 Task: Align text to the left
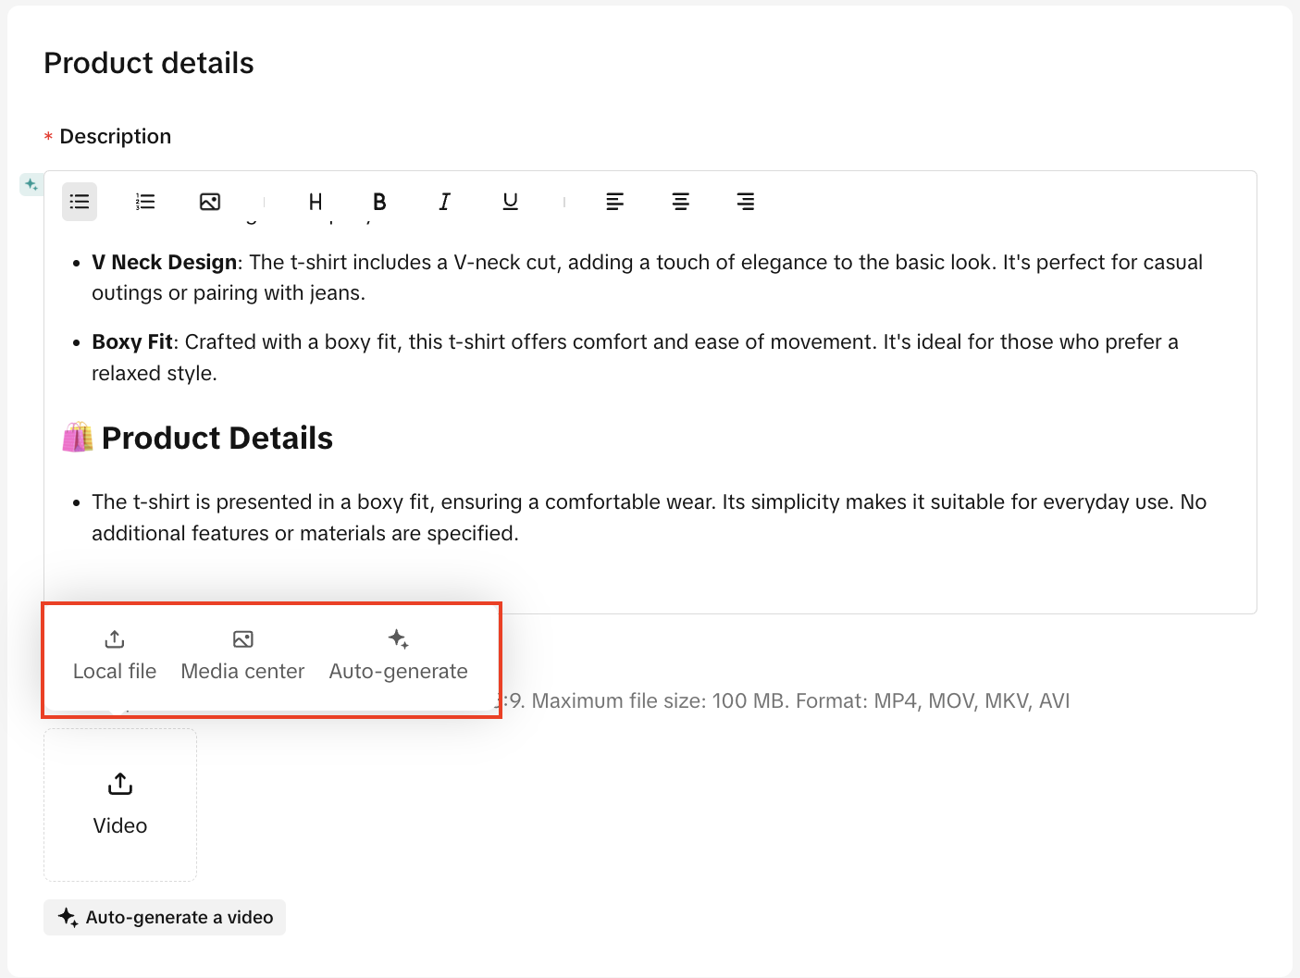614,202
